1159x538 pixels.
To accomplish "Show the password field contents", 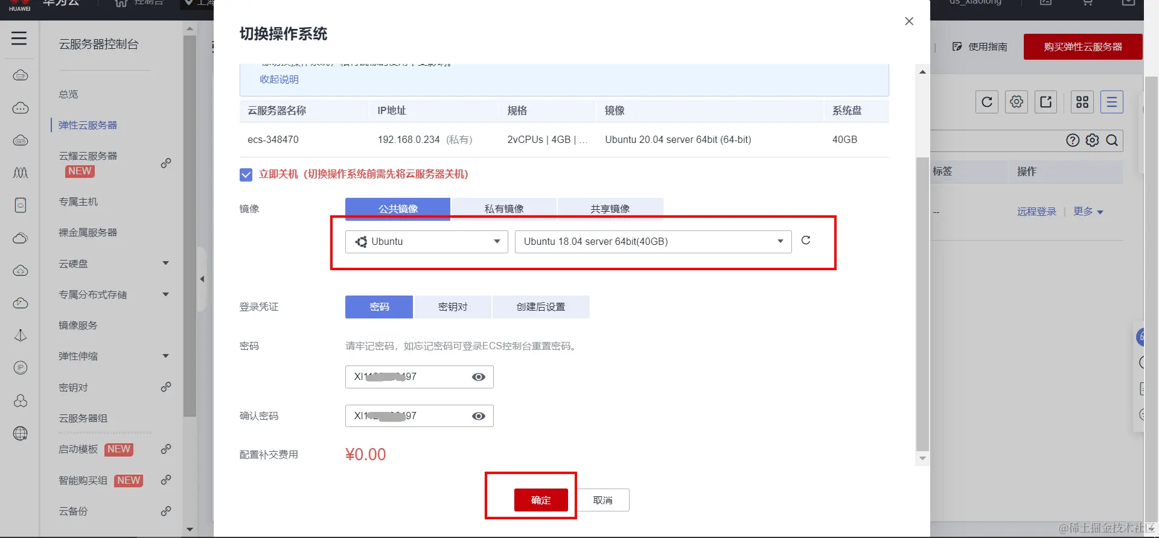I will pos(479,377).
